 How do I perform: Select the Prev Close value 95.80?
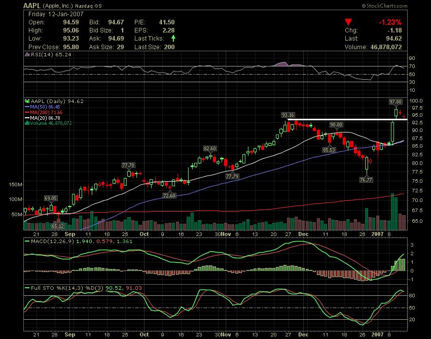click(x=71, y=47)
